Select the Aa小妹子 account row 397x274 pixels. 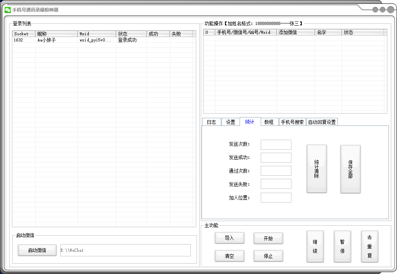click(58, 40)
